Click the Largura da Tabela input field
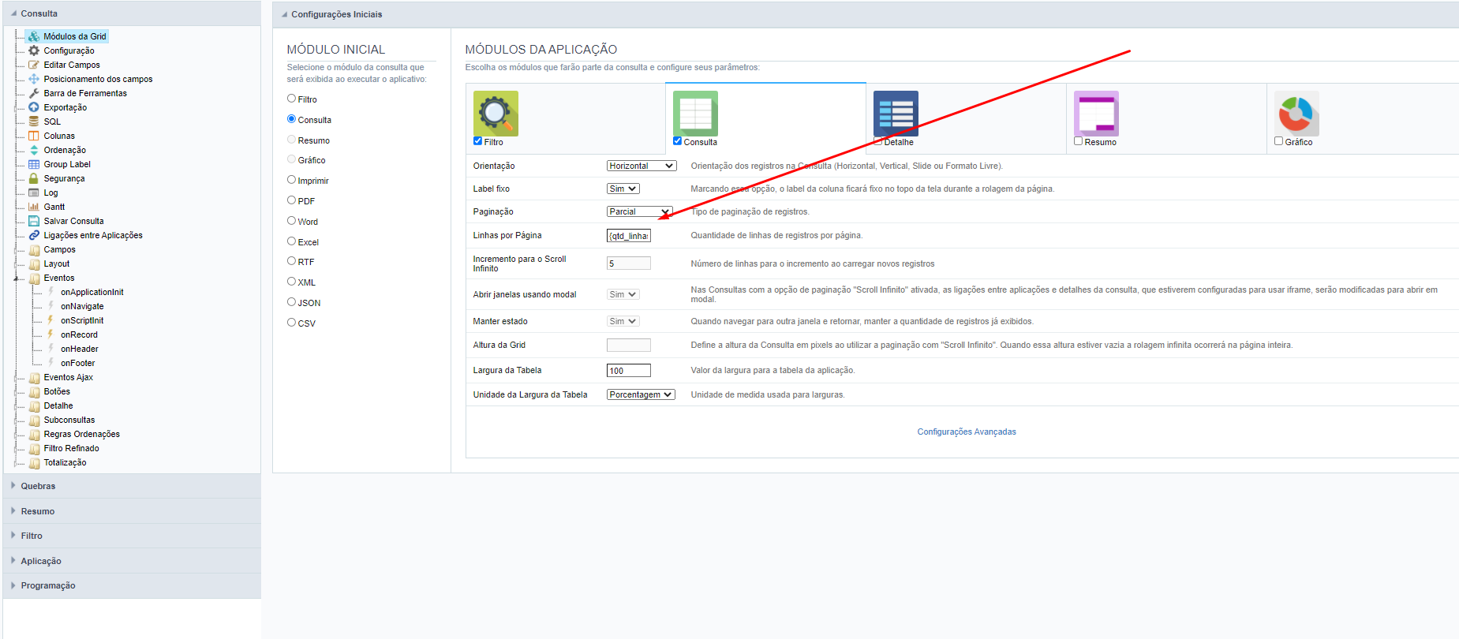 point(628,371)
